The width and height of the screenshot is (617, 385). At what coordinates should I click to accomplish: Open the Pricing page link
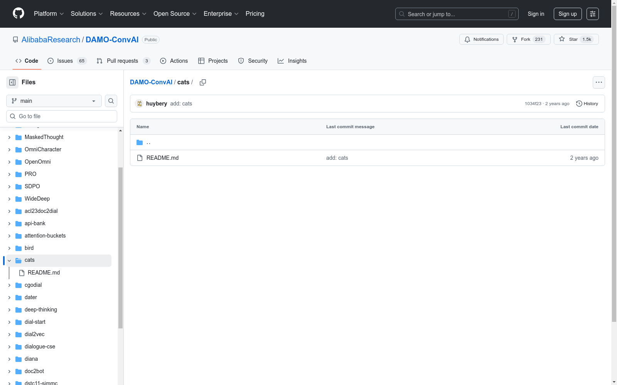pyautogui.click(x=255, y=14)
